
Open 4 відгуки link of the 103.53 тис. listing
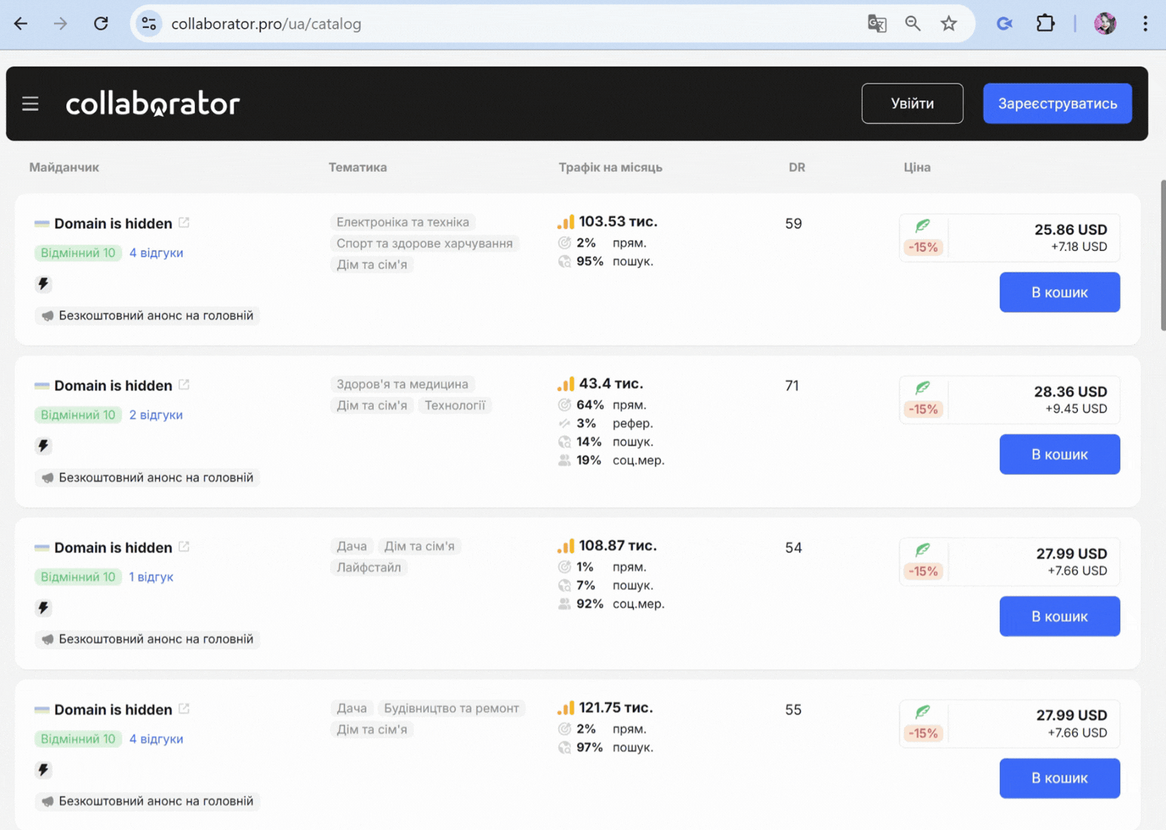(156, 252)
